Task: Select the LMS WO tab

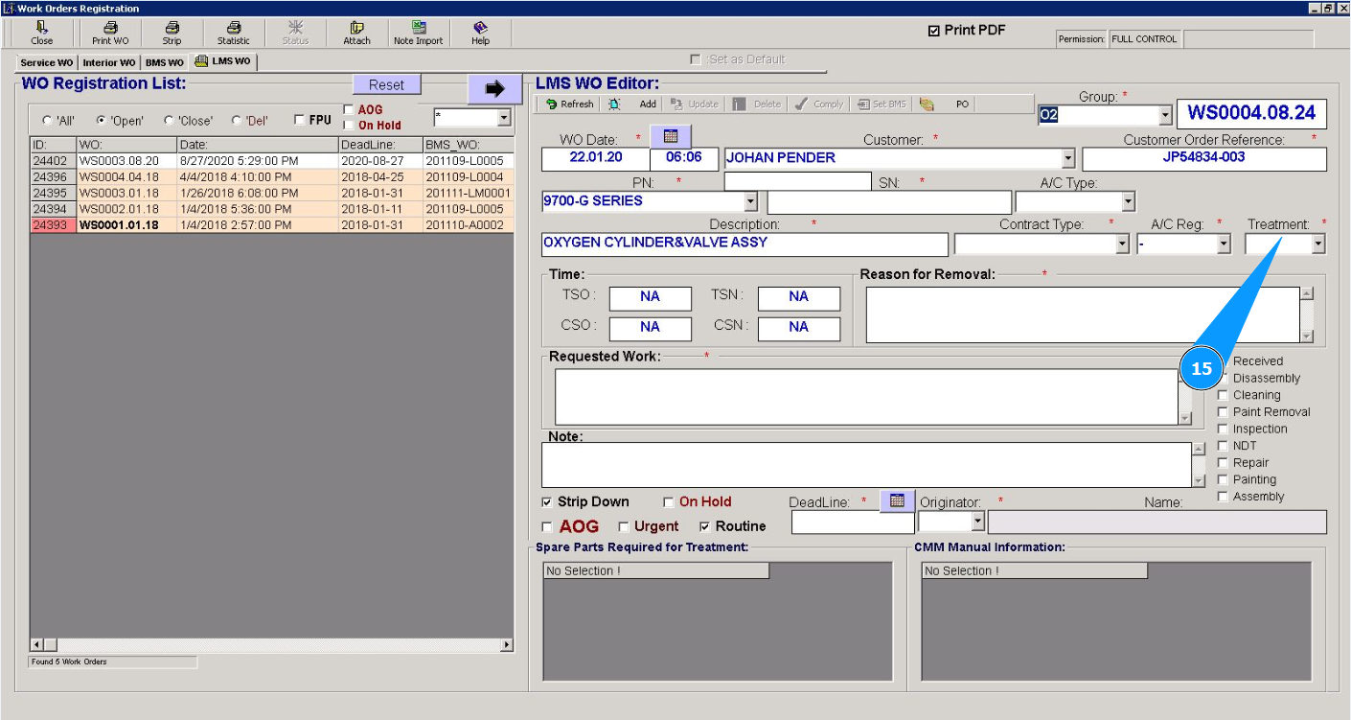Action: pyautogui.click(x=223, y=61)
